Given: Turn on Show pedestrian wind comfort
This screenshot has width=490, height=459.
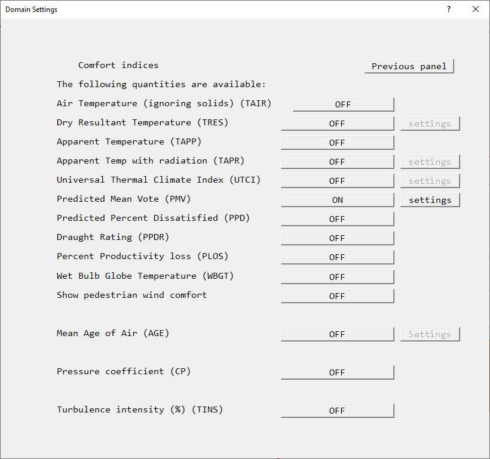Looking at the screenshot, I should (337, 296).
